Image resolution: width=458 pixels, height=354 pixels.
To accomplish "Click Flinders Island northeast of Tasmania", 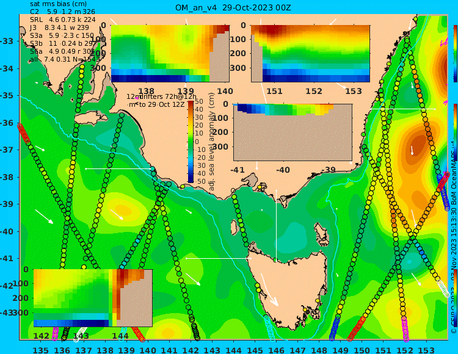I will pos(322,233).
